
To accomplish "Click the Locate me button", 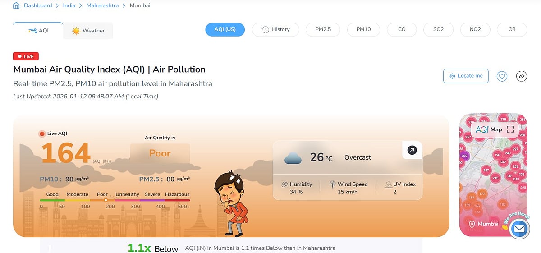I will point(466,76).
